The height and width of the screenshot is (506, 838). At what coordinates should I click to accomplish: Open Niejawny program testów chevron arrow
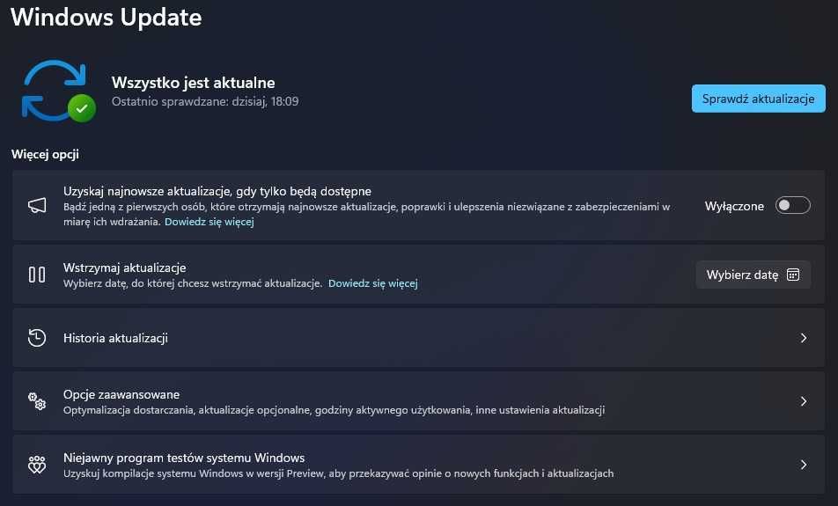pos(804,465)
